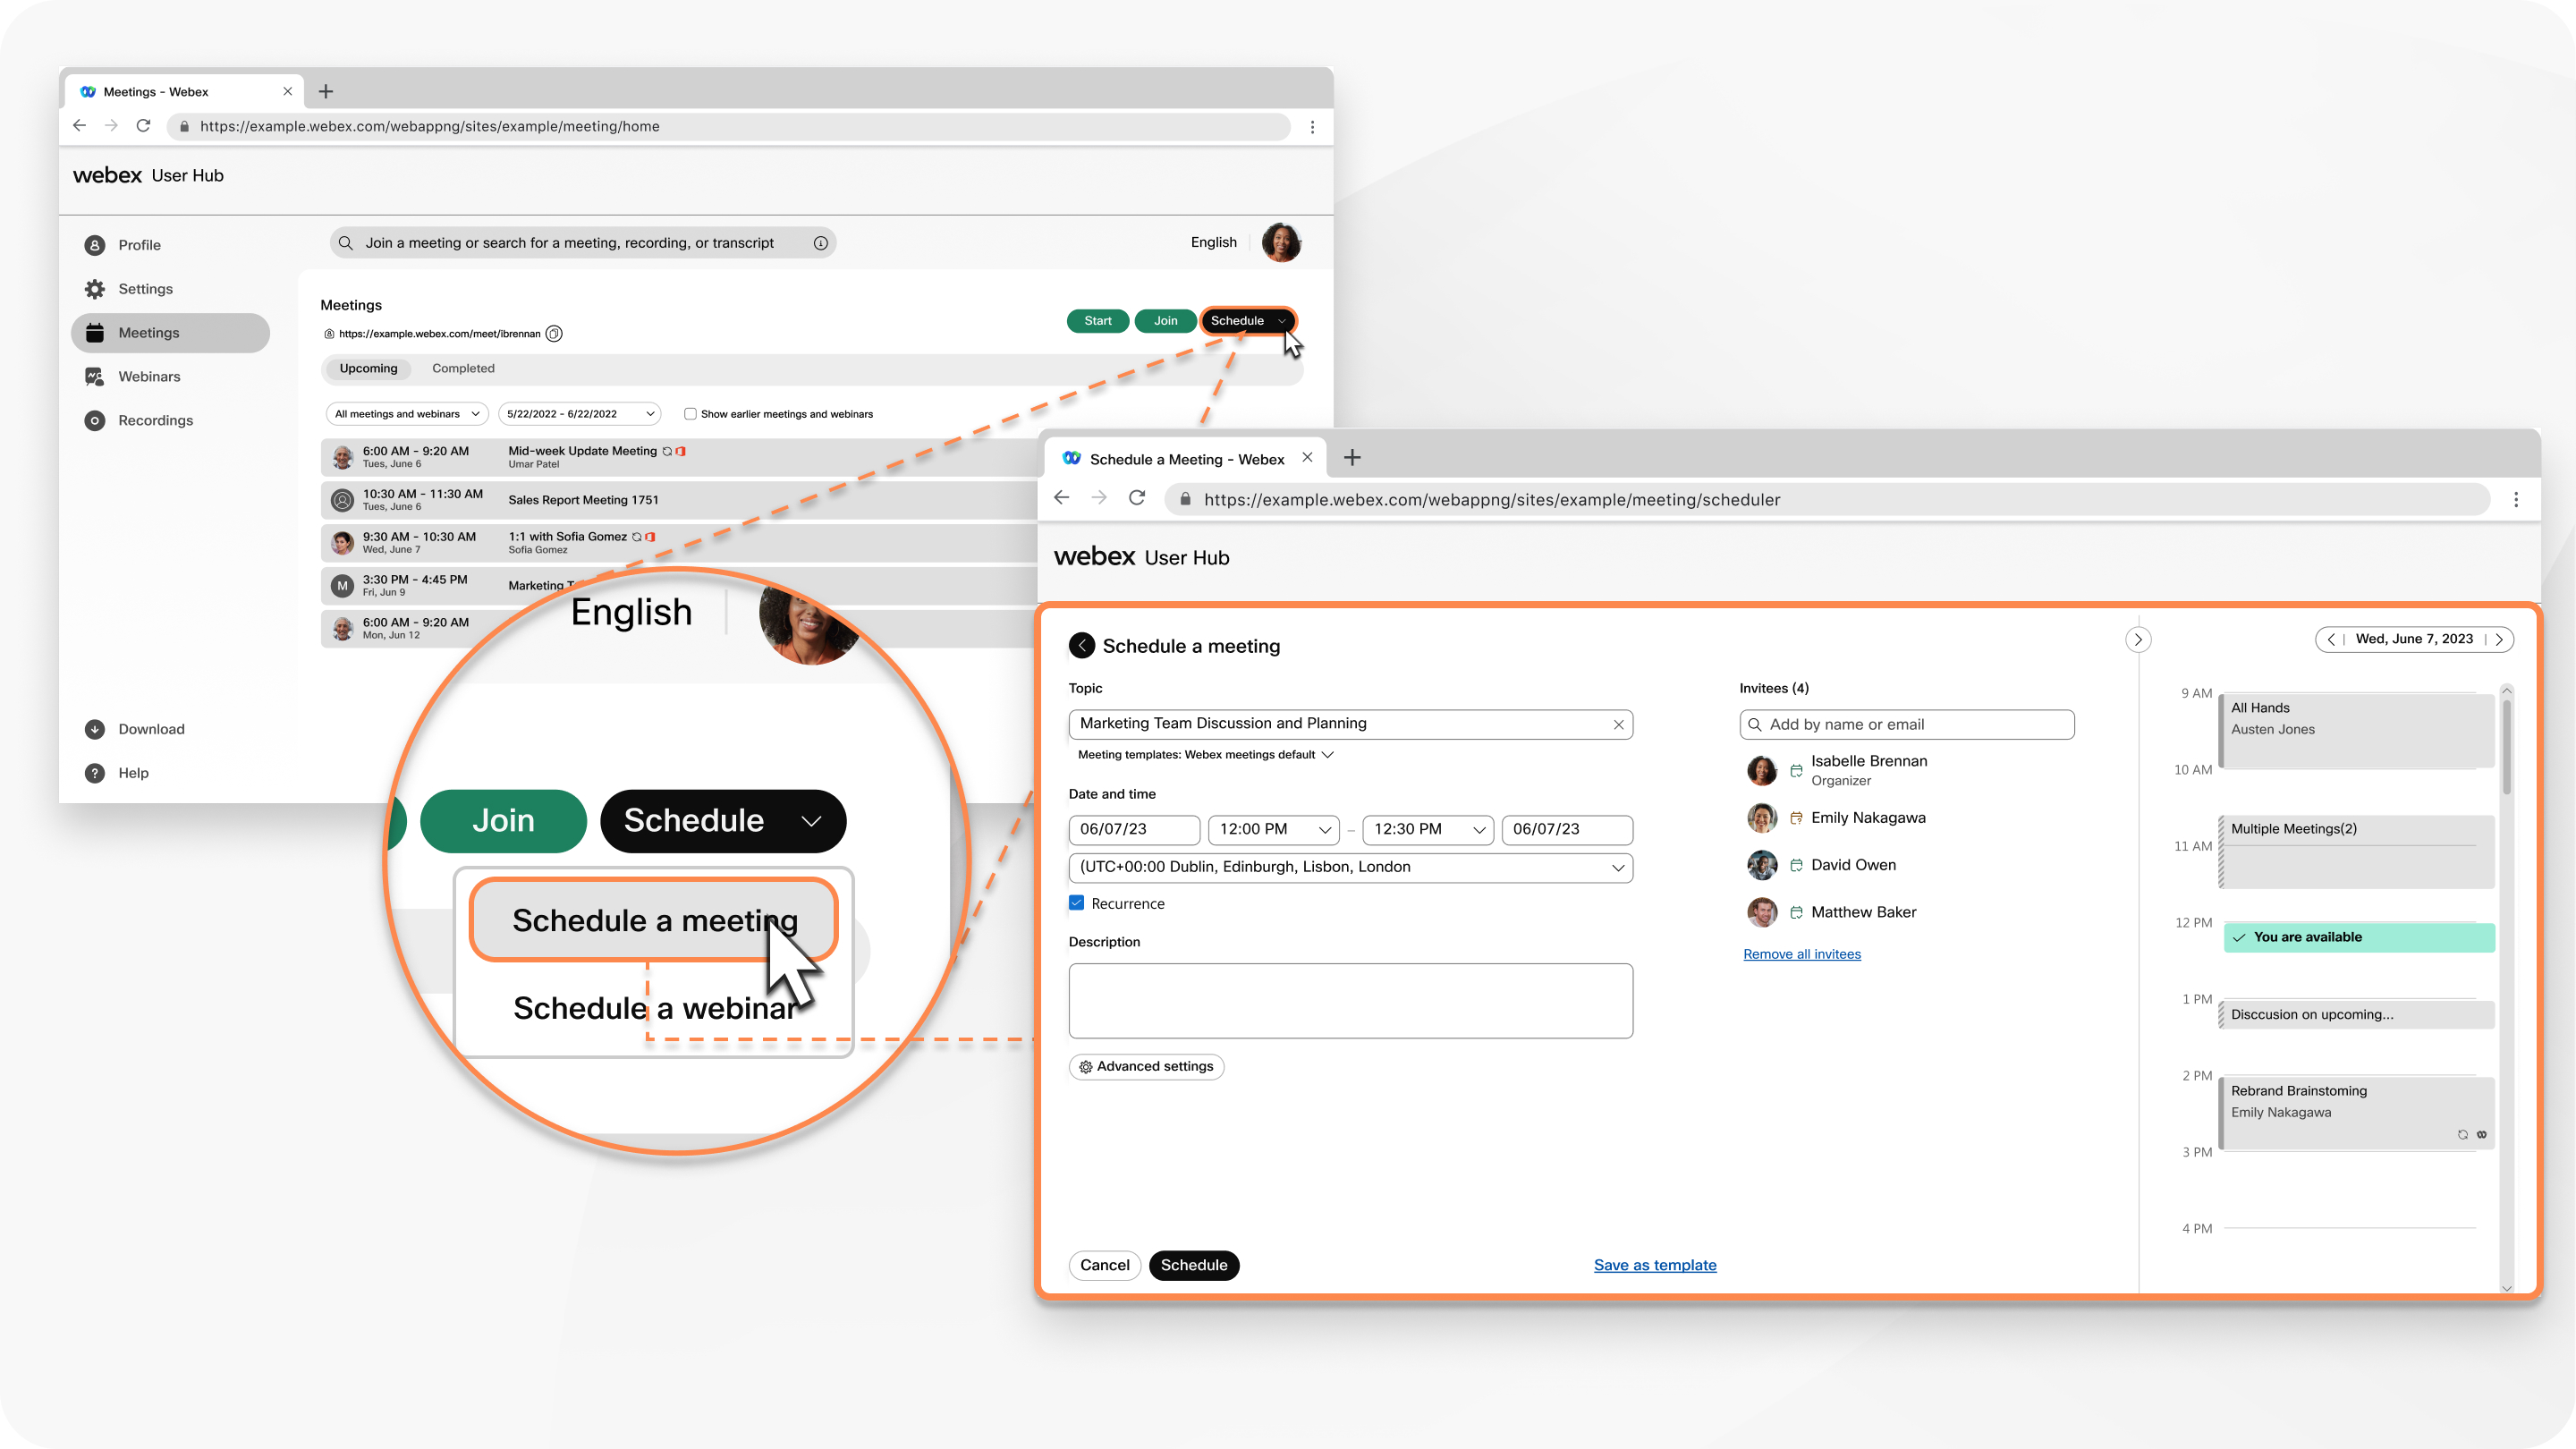This screenshot has width=2576, height=1449.
Task: Click Remove all invitees link
Action: (x=1801, y=953)
